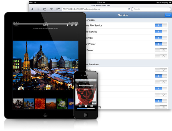Click the URL address field
Screen dimensions: 172x131
(x=95, y=9)
